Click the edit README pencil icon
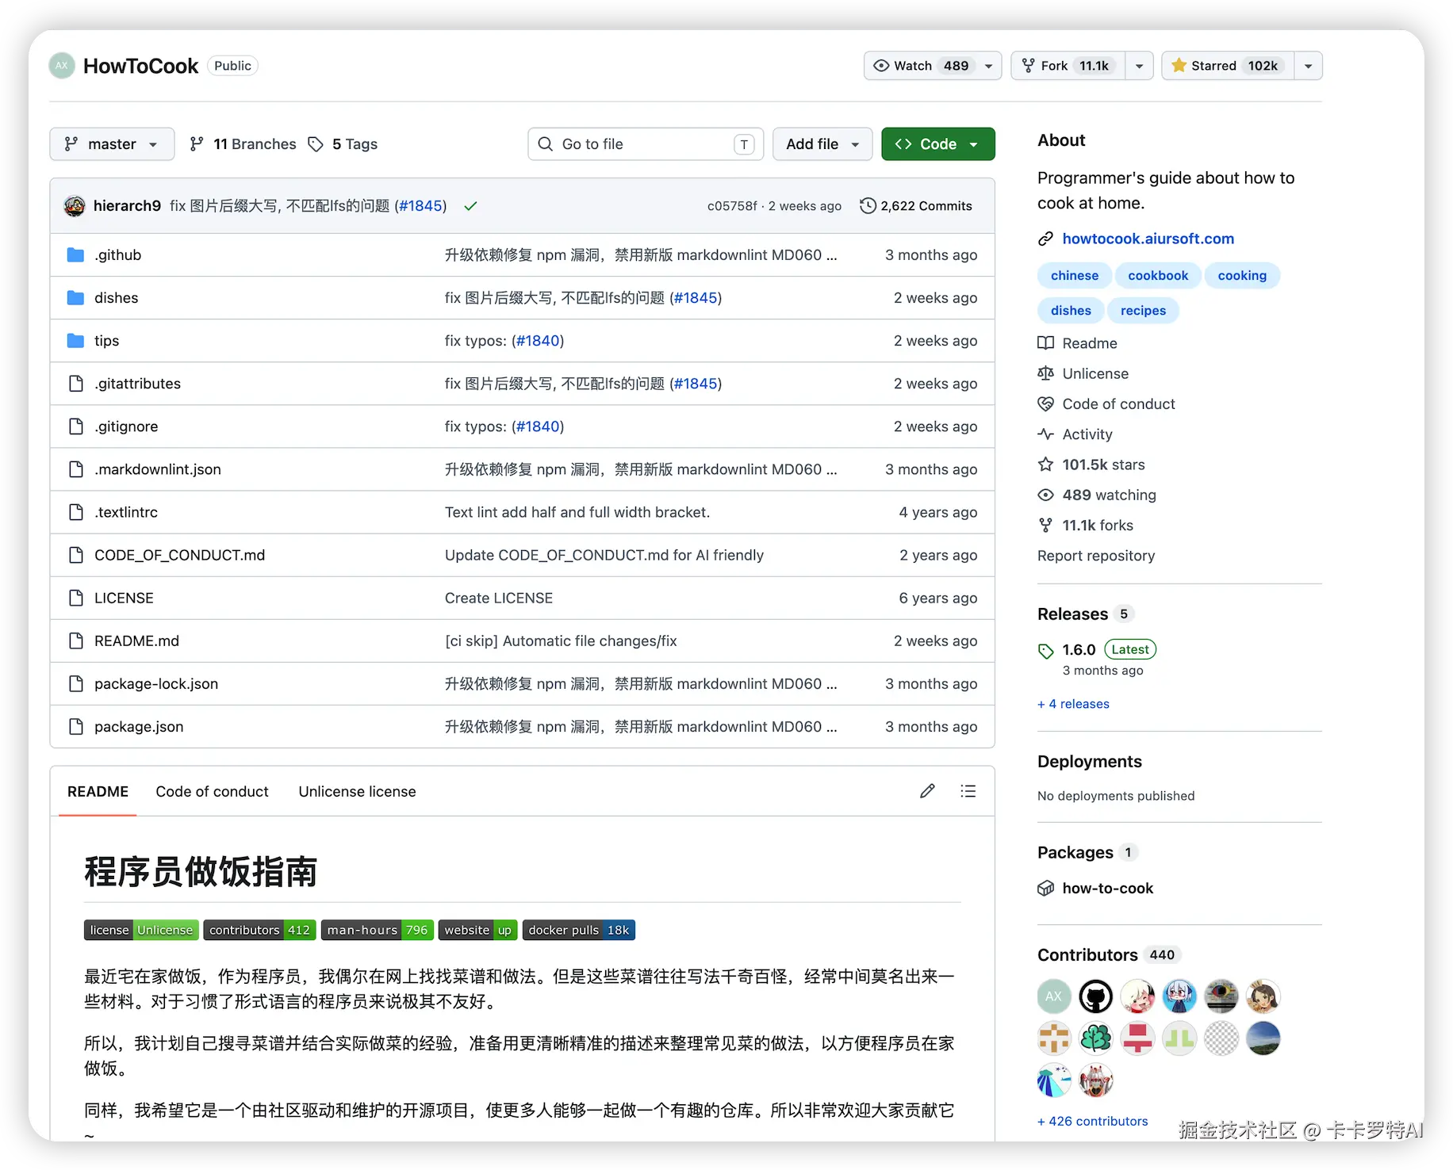Screen dimensions: 1453x1170 tap(927, 791)
